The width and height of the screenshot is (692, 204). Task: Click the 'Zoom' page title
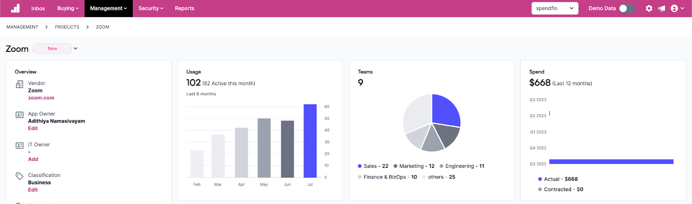click(x=17, y=49)
